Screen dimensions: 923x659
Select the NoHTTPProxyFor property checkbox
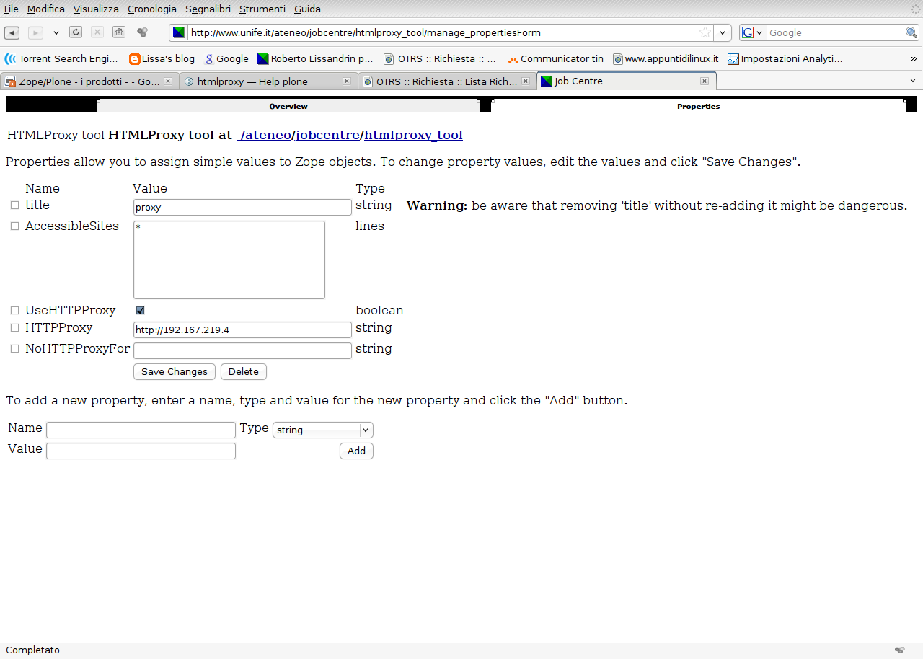14,349
